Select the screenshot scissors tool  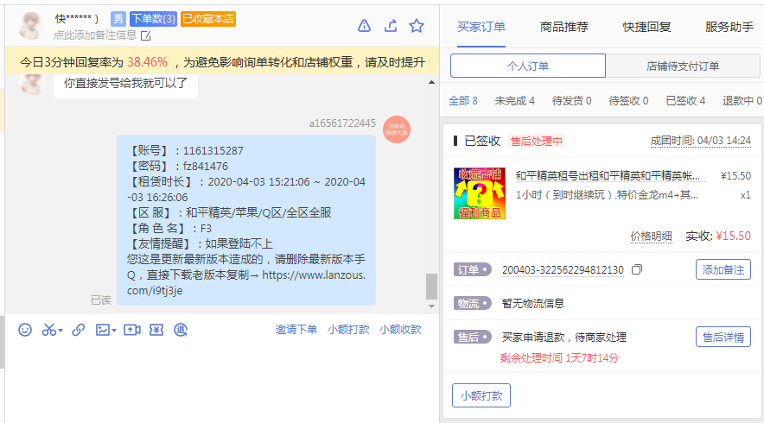coord(48,330)
